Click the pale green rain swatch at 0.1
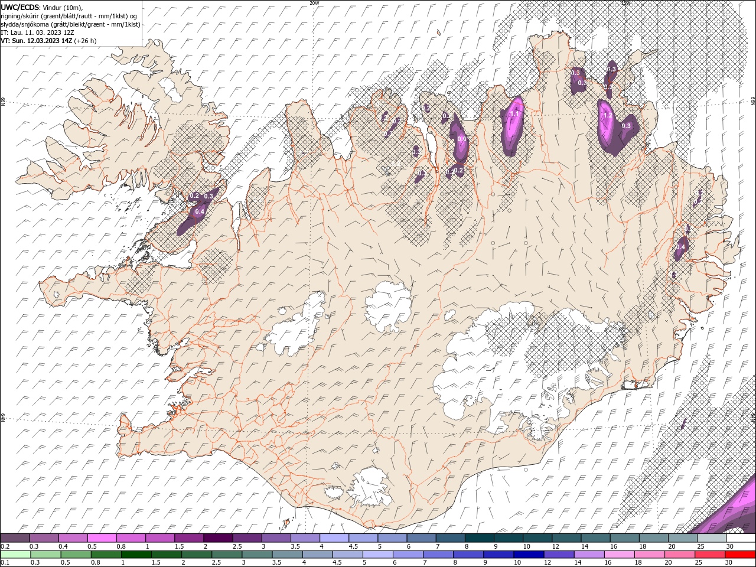Viewport: 756px width, 567px height. pos(15,555)
